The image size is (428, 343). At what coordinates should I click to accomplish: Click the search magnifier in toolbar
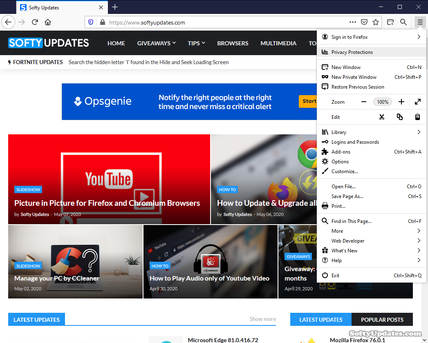tap(403, 22)
